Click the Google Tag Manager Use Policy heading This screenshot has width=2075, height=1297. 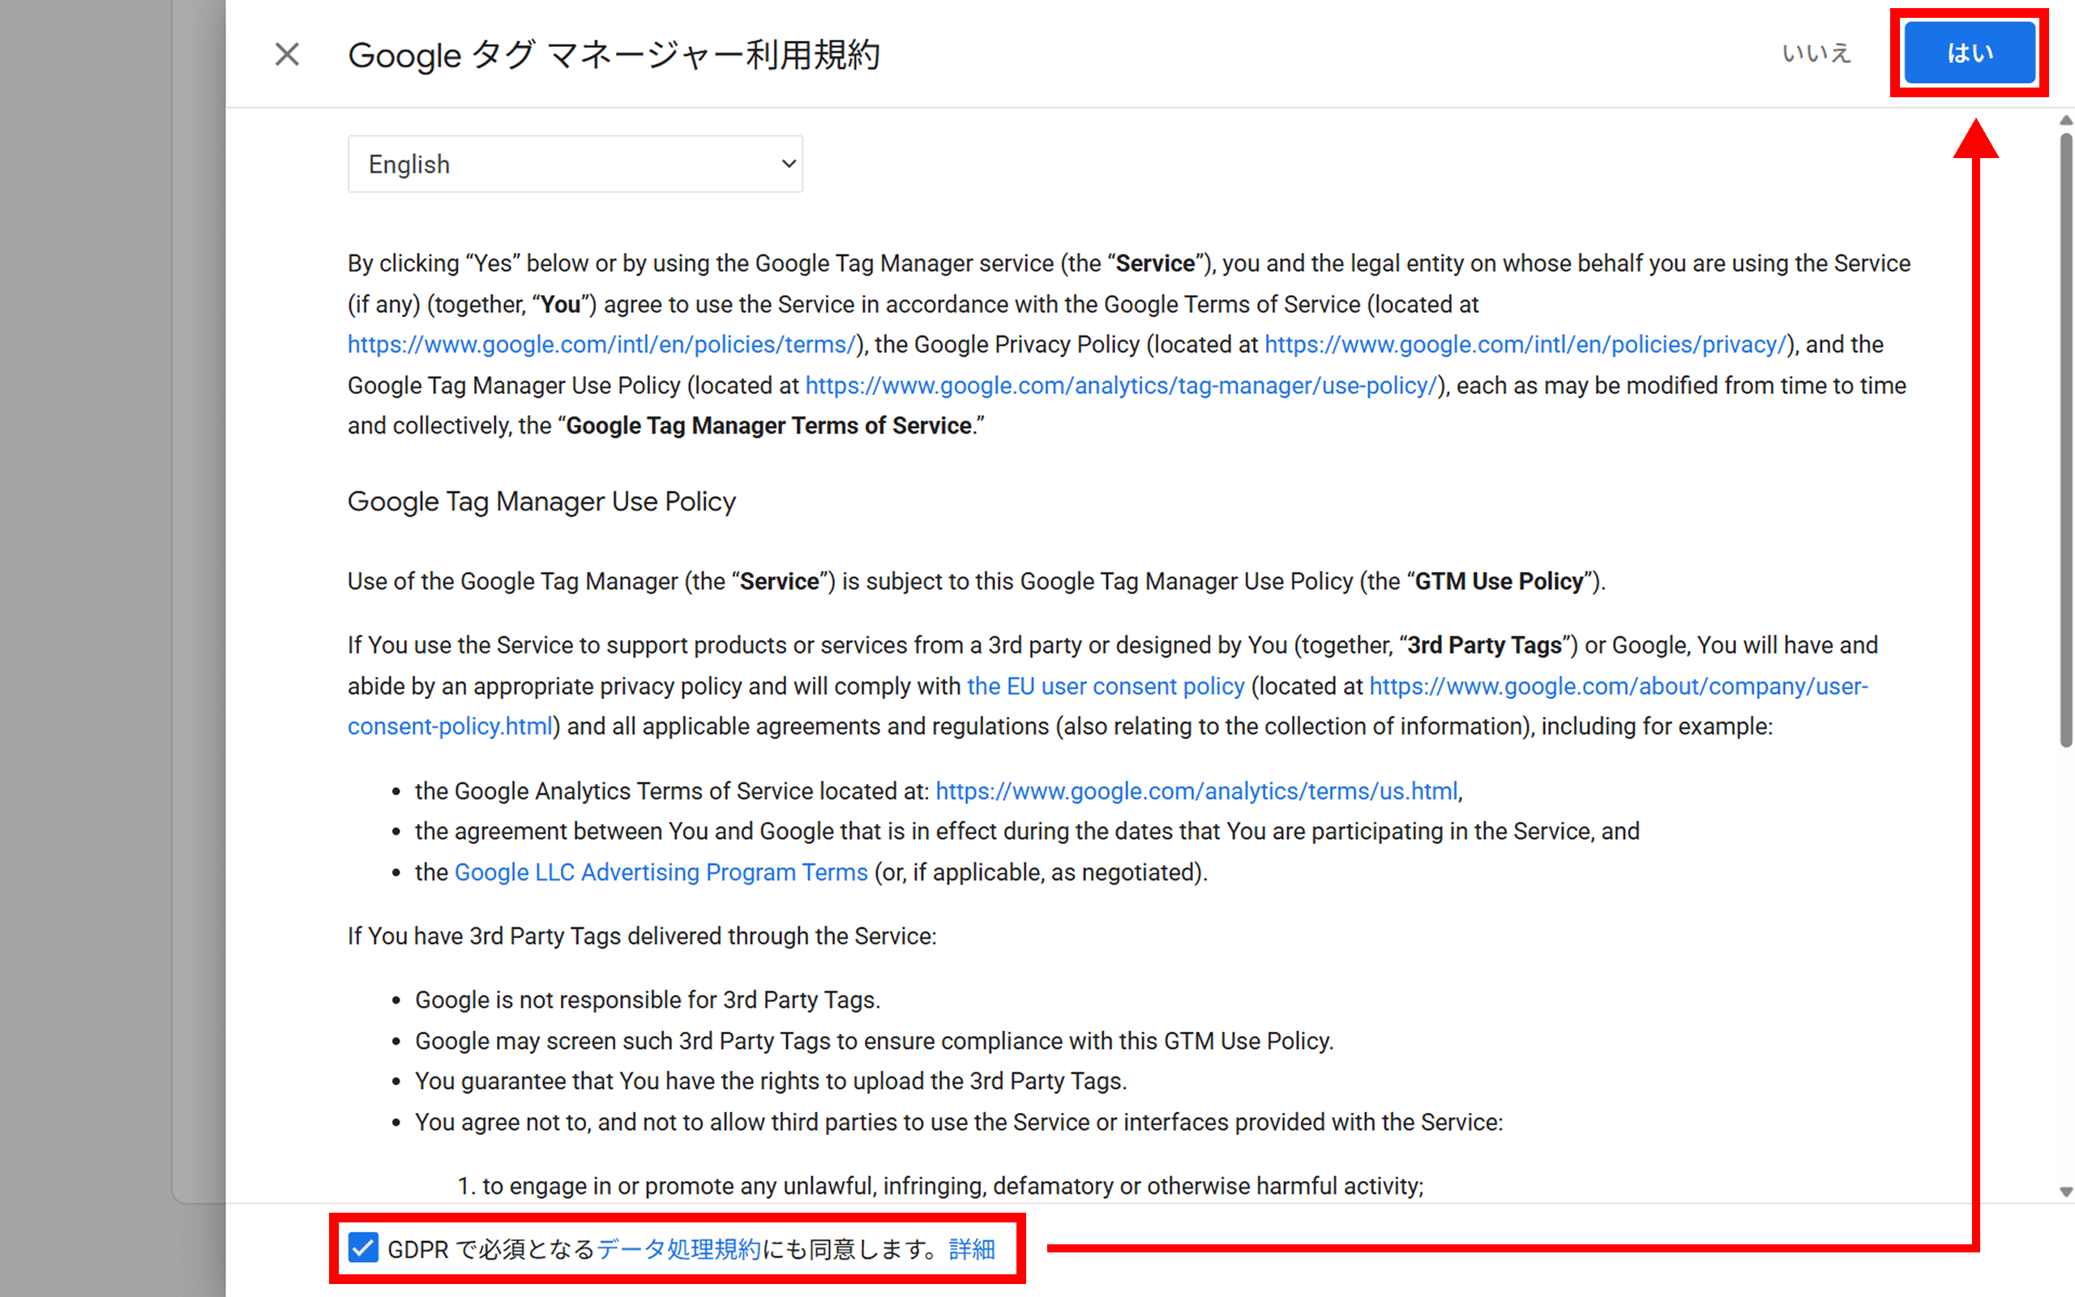(x=541, y=501)
